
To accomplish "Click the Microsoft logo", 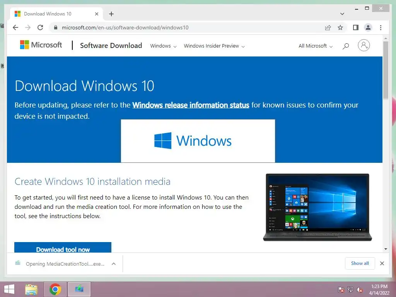I will point(41,45).
